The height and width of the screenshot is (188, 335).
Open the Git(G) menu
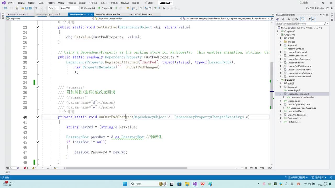coord(41,3)
